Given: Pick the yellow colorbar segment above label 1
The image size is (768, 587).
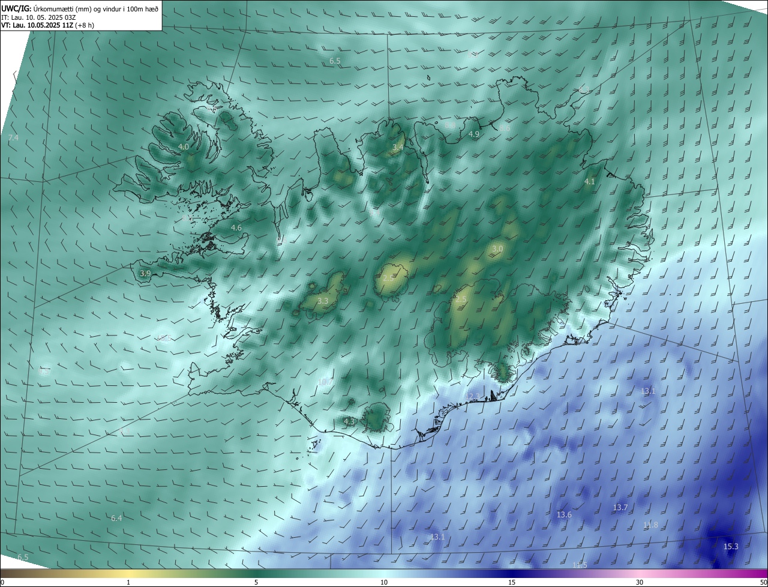Looking at the screenshot, I should click(128, 573).
